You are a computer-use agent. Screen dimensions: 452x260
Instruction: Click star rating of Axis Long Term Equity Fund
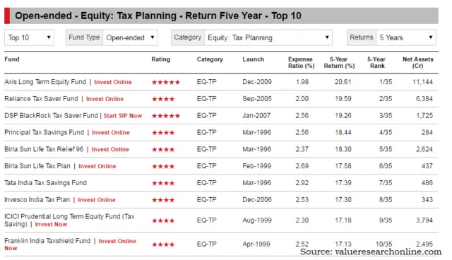click(166, 83)
